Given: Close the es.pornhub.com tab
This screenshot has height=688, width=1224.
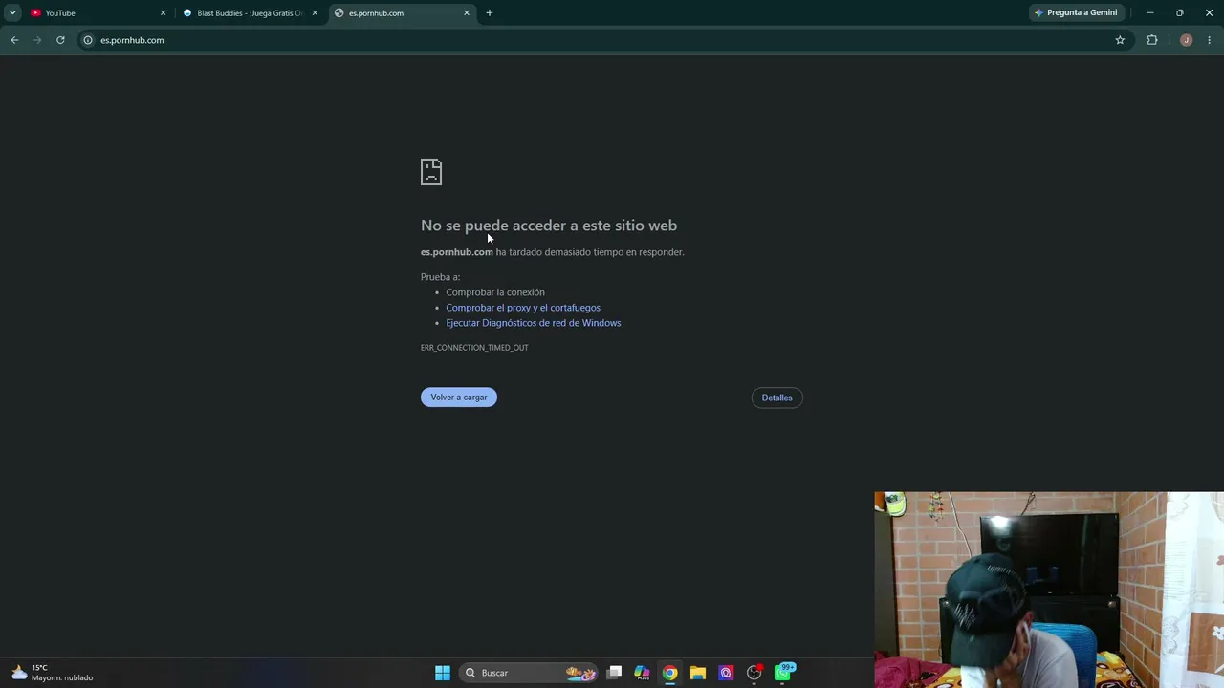Looking at the screenshot, I should (x=467, y=12).
